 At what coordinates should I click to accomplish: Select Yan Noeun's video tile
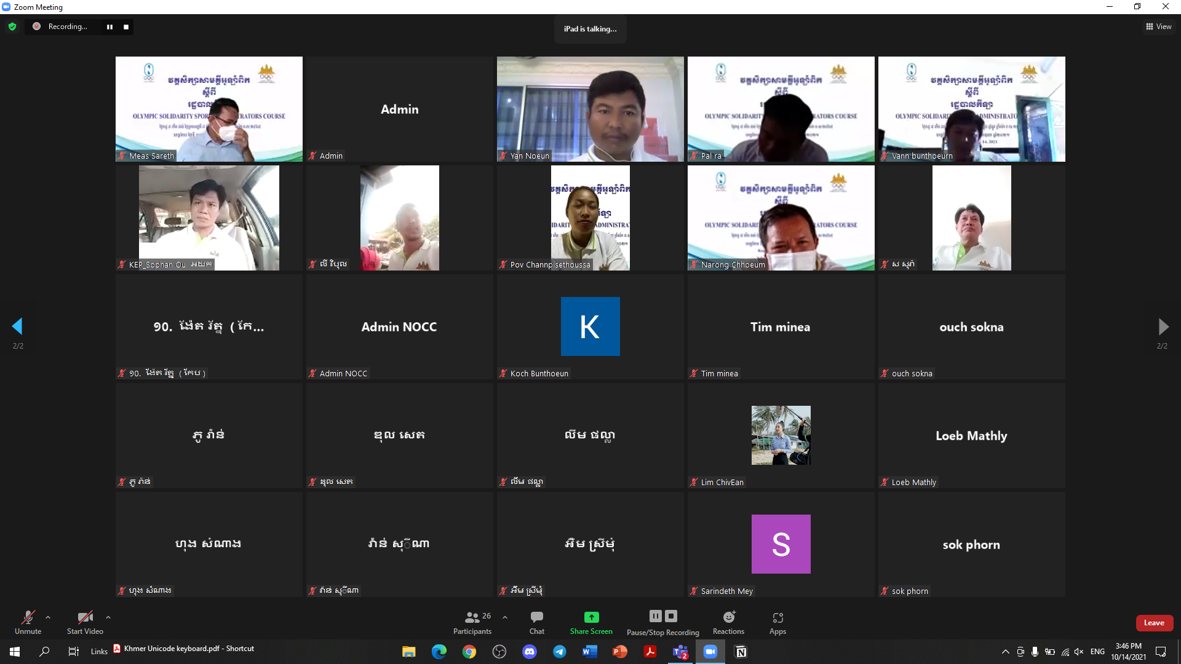coord(590,109)
